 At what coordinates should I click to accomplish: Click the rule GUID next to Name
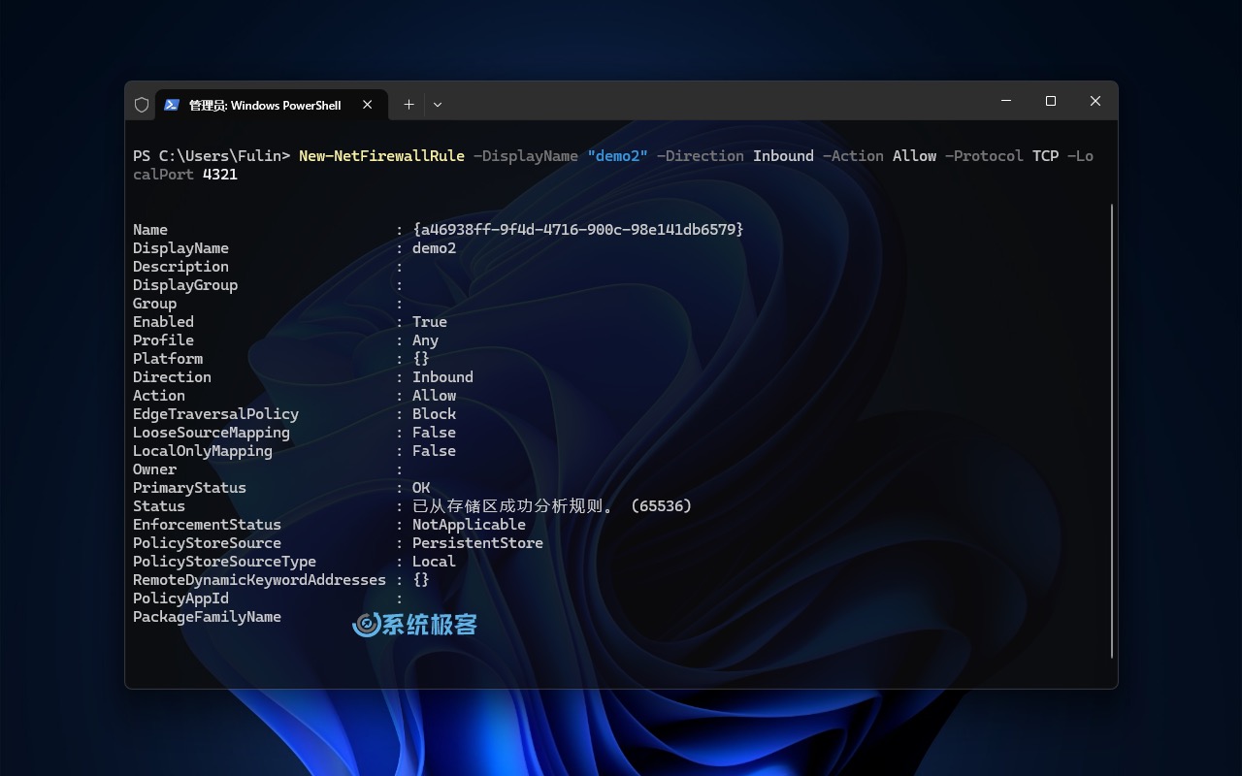578,229
